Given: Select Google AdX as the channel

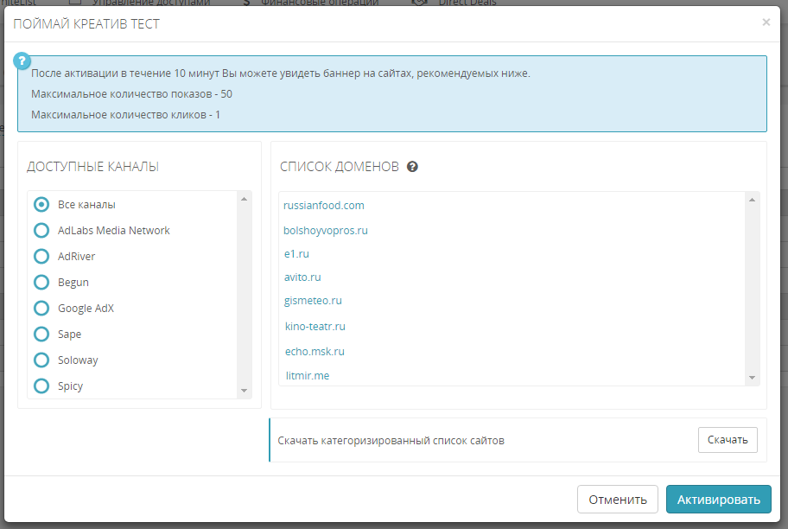Looking at the screenshot, I should coord(41,309).
